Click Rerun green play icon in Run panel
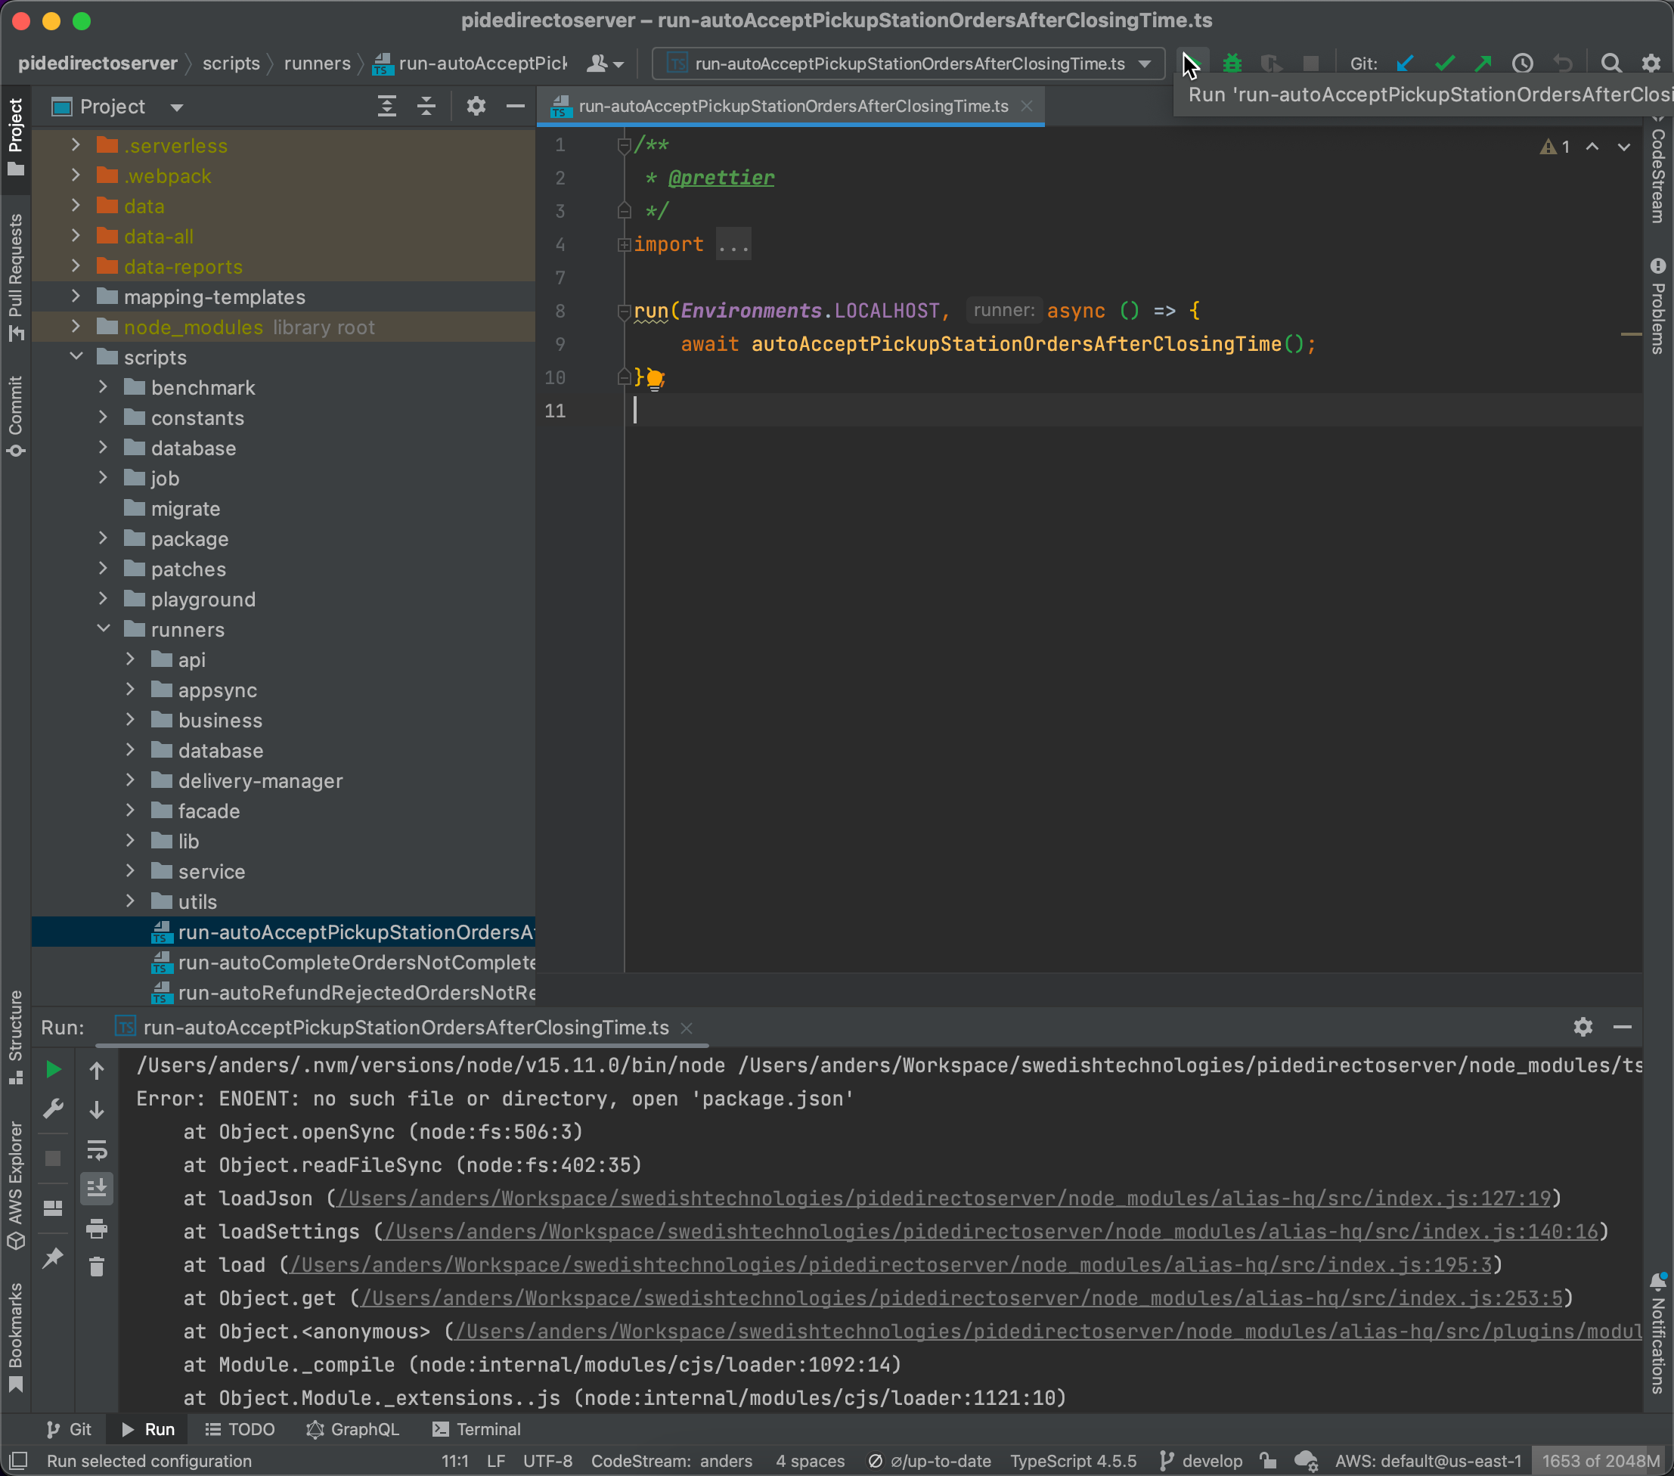This screenshot has width=1674, height=1476. point(53,1070)
